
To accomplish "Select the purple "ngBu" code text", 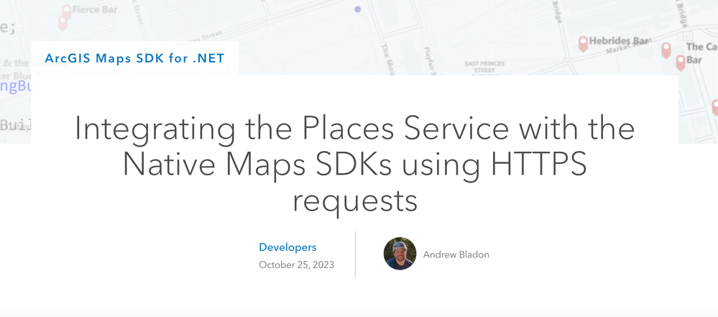I will 15,86.
